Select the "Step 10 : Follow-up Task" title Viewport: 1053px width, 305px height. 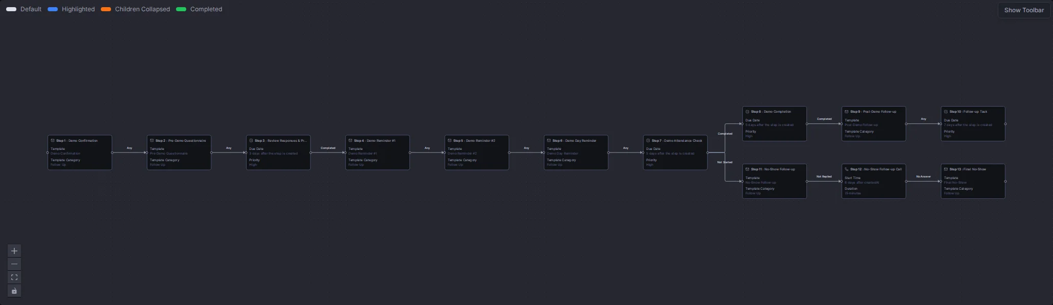(969, 111)
